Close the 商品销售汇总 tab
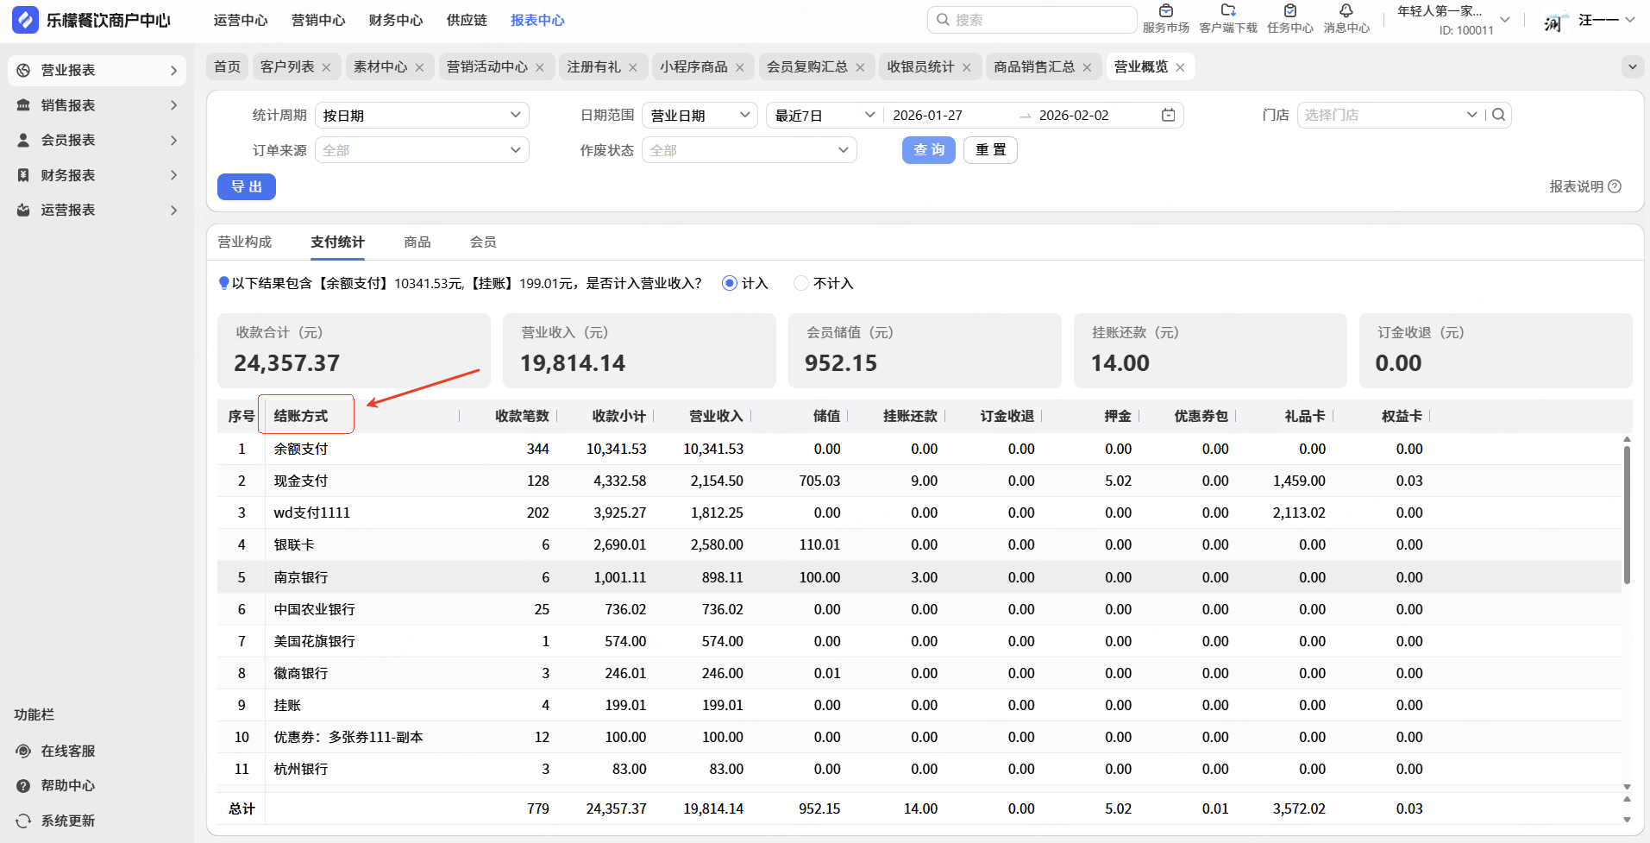 pos(1087,67)
